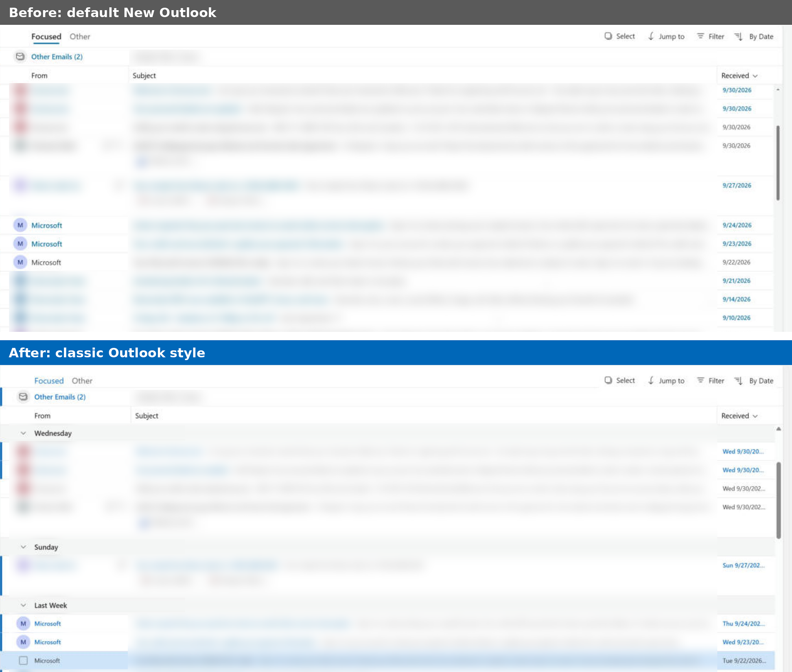The width and height of the screenshot is (792, 672).
Task: Click From column header in After panel
Action: 42,416
